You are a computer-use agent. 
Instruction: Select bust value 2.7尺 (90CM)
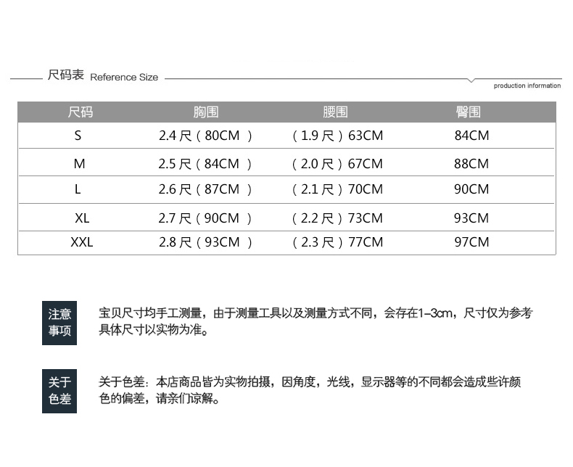[205, 218]
